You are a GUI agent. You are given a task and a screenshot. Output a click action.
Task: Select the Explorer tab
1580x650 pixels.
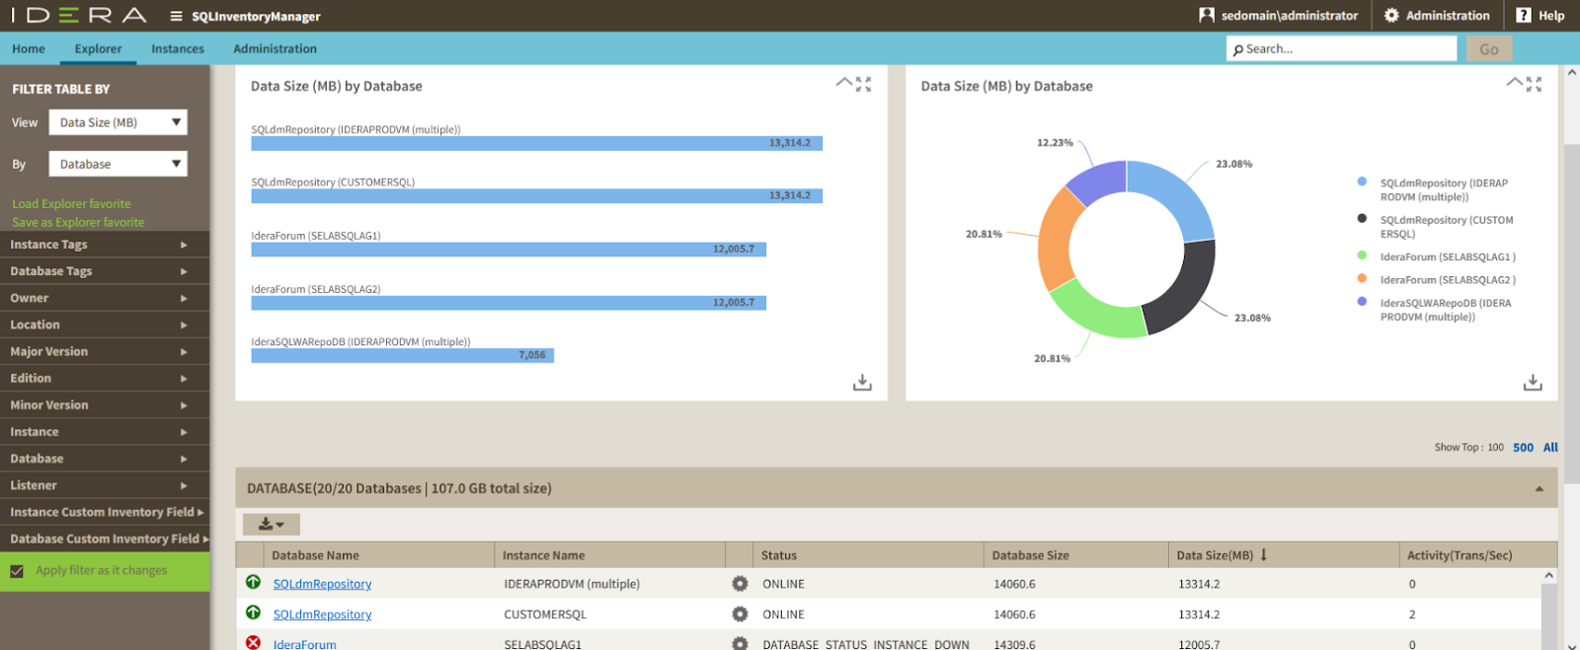tap(98, 48)
